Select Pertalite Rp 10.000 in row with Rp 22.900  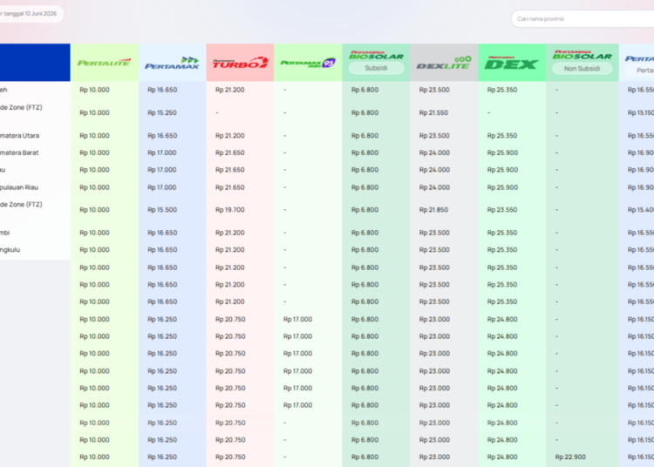click(x=94, y=457)
